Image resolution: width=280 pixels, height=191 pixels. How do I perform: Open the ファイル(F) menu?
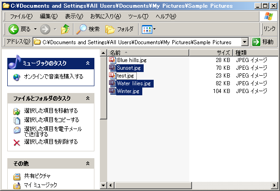21,16
